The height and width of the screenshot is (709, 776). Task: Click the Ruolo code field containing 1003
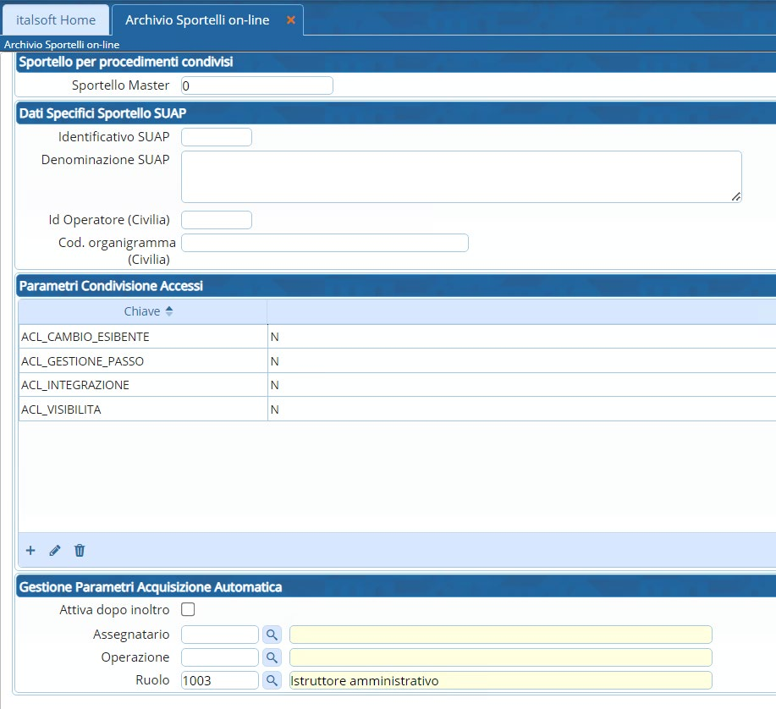219,680
